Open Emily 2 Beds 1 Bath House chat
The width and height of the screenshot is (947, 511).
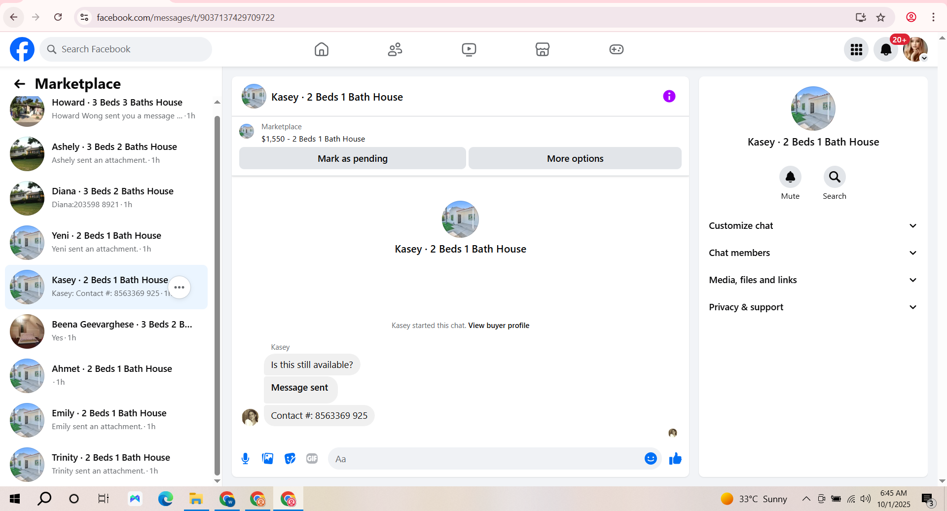tap(106, 420)
